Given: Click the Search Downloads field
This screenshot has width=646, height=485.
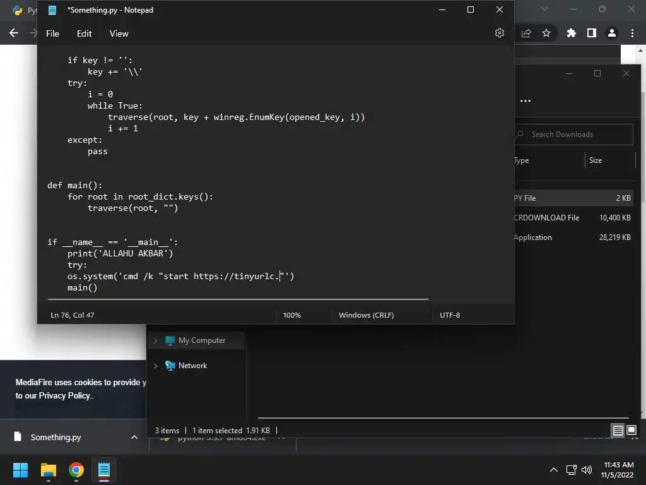Looking at the screenshot, I should [x=573, y=135].
